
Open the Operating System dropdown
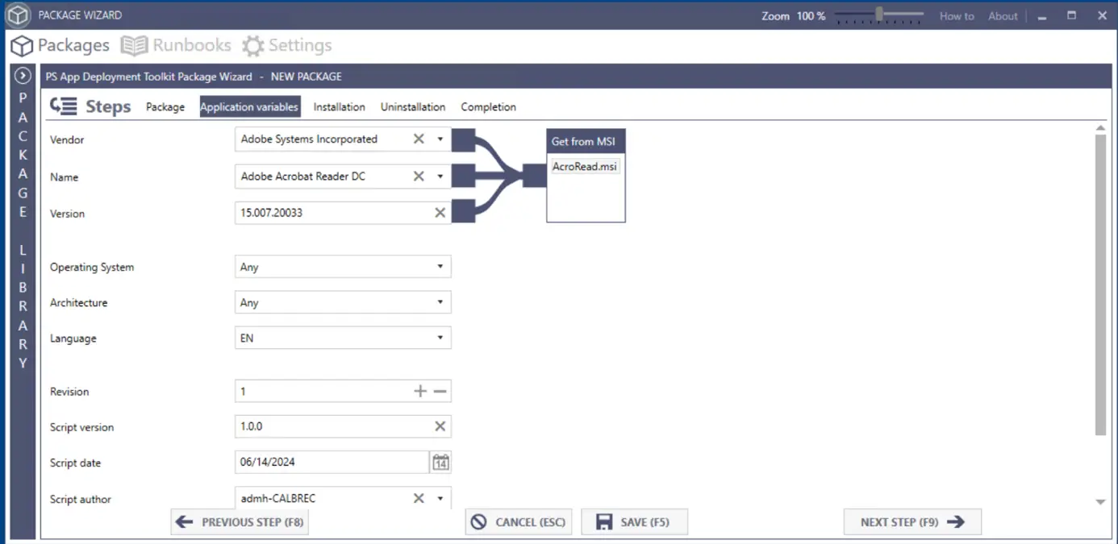tap(343, 267)
